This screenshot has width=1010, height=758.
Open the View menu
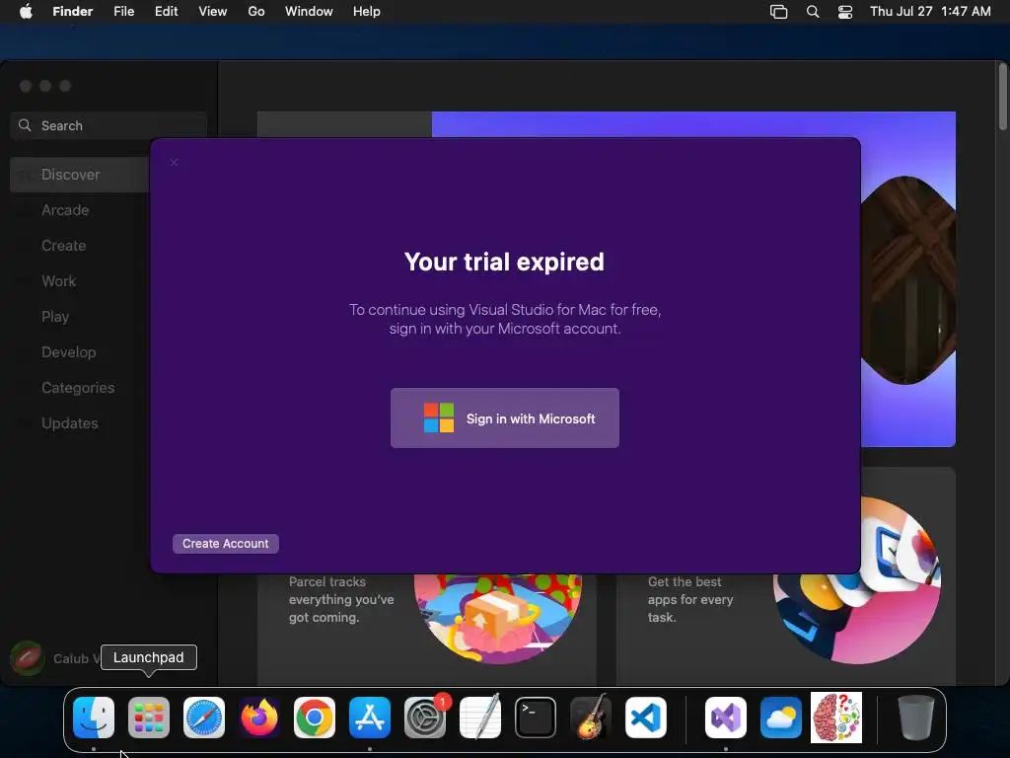213,12
